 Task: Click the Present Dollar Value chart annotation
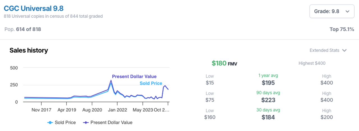click(134, 76)
